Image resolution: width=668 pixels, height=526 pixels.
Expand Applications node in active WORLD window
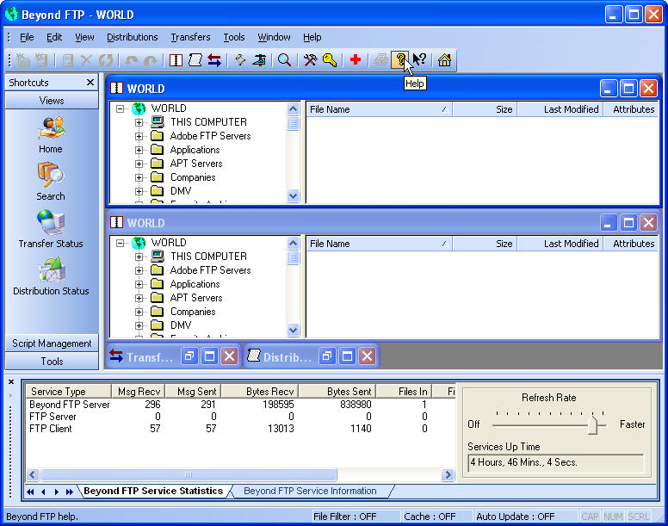(139, 150)
